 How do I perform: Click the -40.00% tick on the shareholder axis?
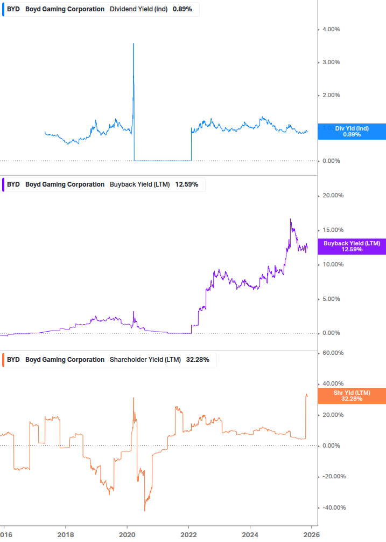click(334, 508)
